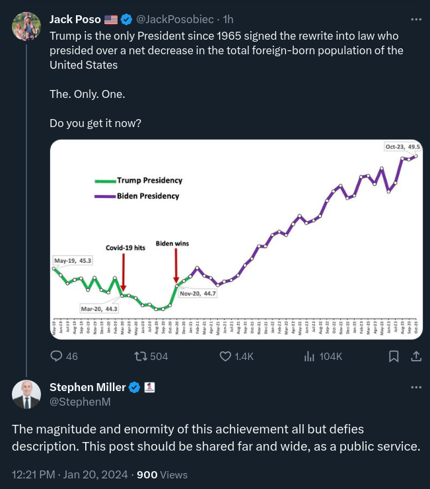
Task: Open more options menu on Stephen Miller's post
Action: [x=416, y=387]
